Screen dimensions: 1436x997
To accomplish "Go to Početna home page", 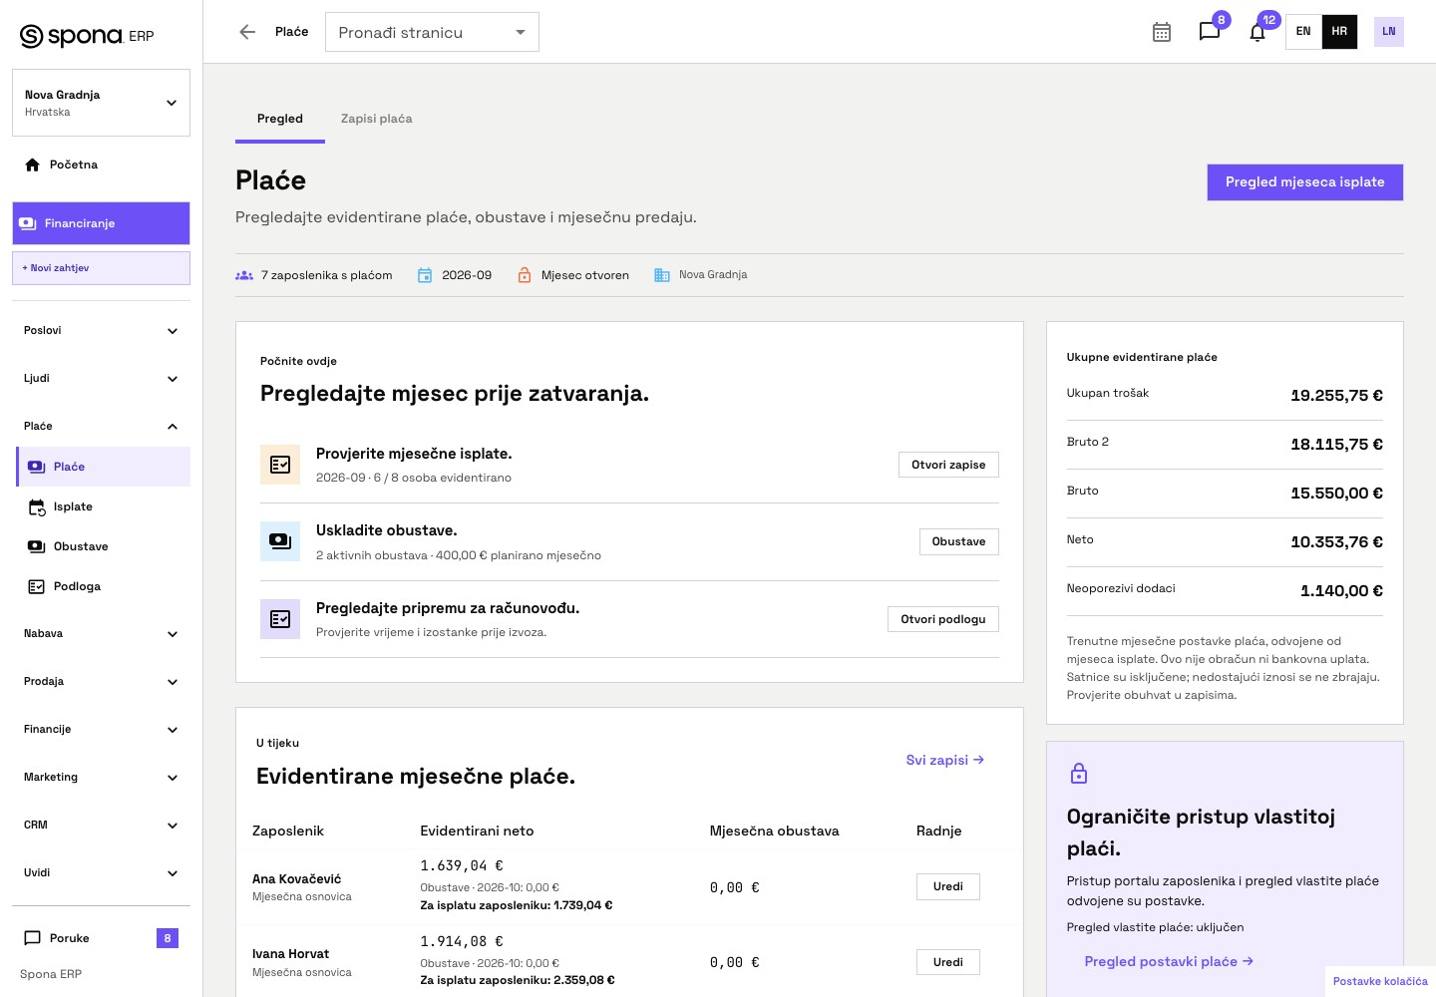I will pos(101,165).
